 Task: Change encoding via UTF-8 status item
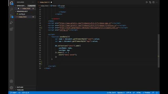pos(129,93)
